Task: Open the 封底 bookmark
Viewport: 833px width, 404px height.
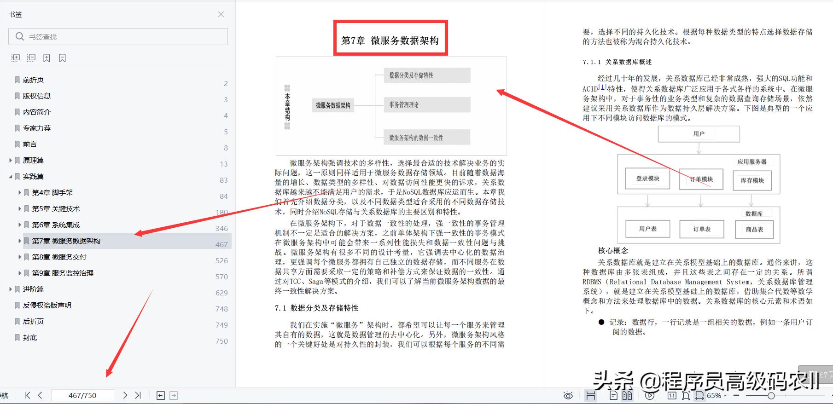Action: tap(30, 337)
